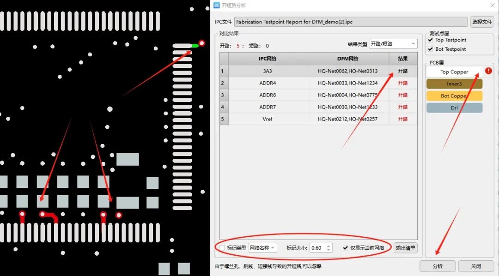Screen dimensions: 499x276
Task: Click the DFM app icon in title bar
Action: [216, 5]
